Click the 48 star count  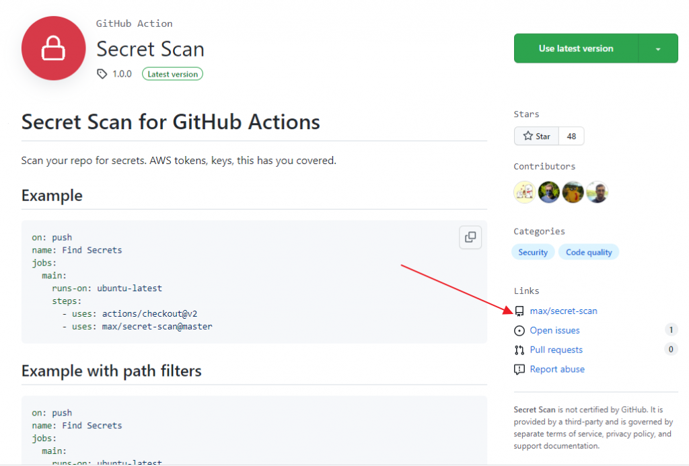571,136
